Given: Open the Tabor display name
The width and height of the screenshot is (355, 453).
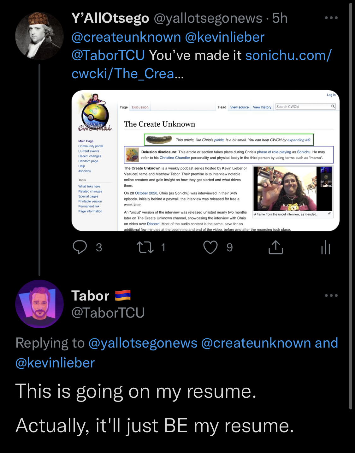Looking at the screenshot, I should click(x=90, y=296).
